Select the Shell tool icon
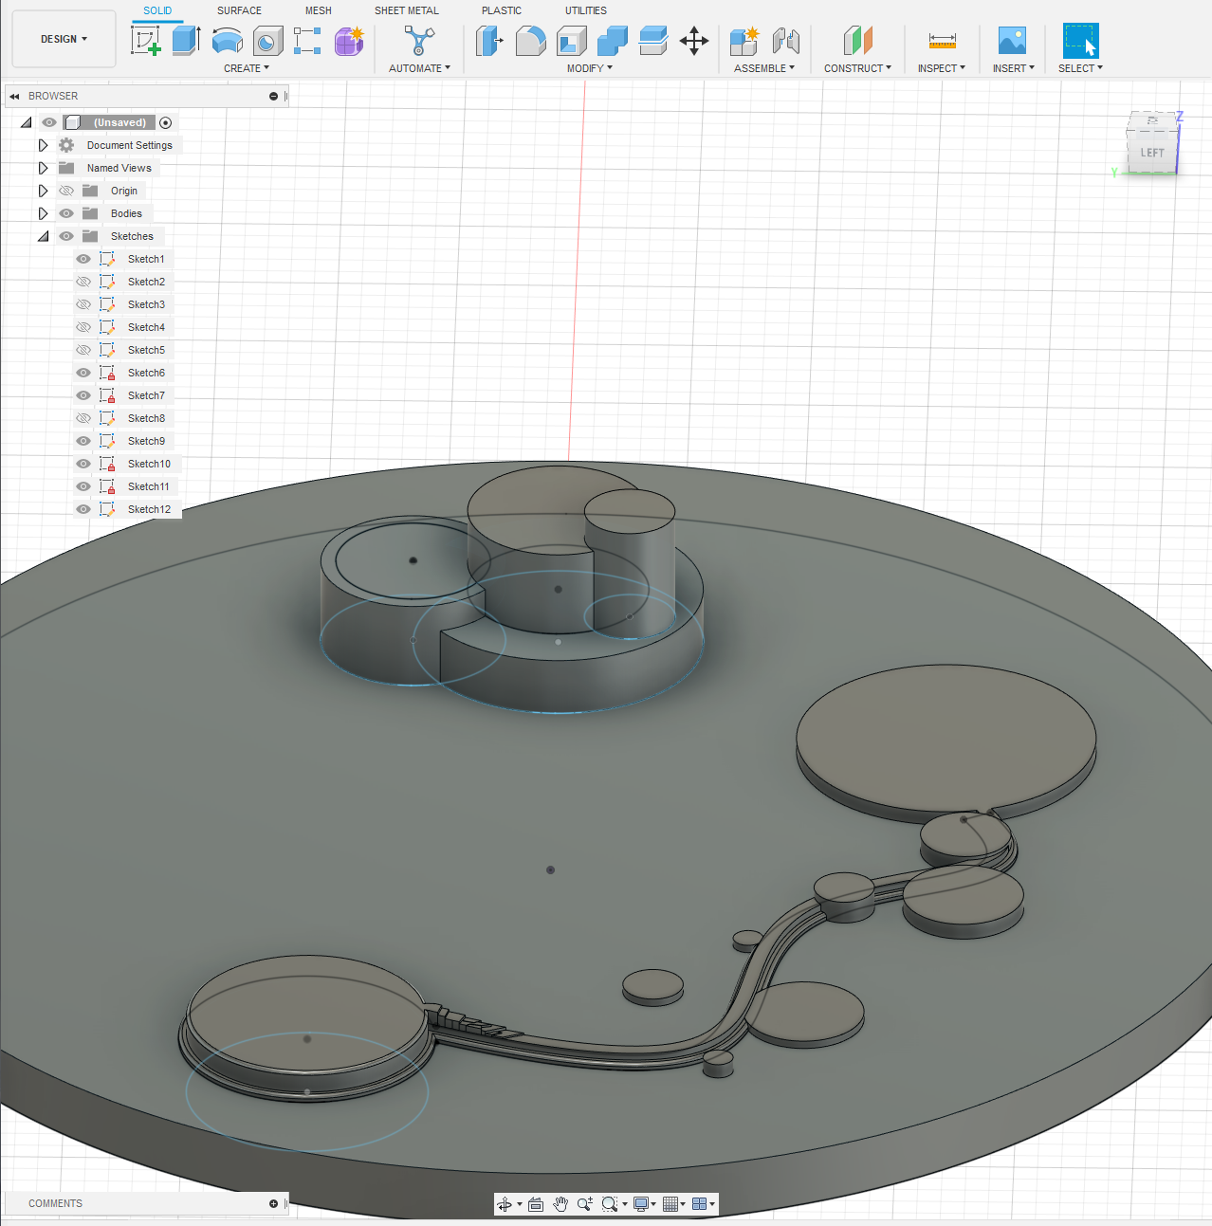The height and width of the screenshot is (1226, 1212). click(x=571, y=41)
